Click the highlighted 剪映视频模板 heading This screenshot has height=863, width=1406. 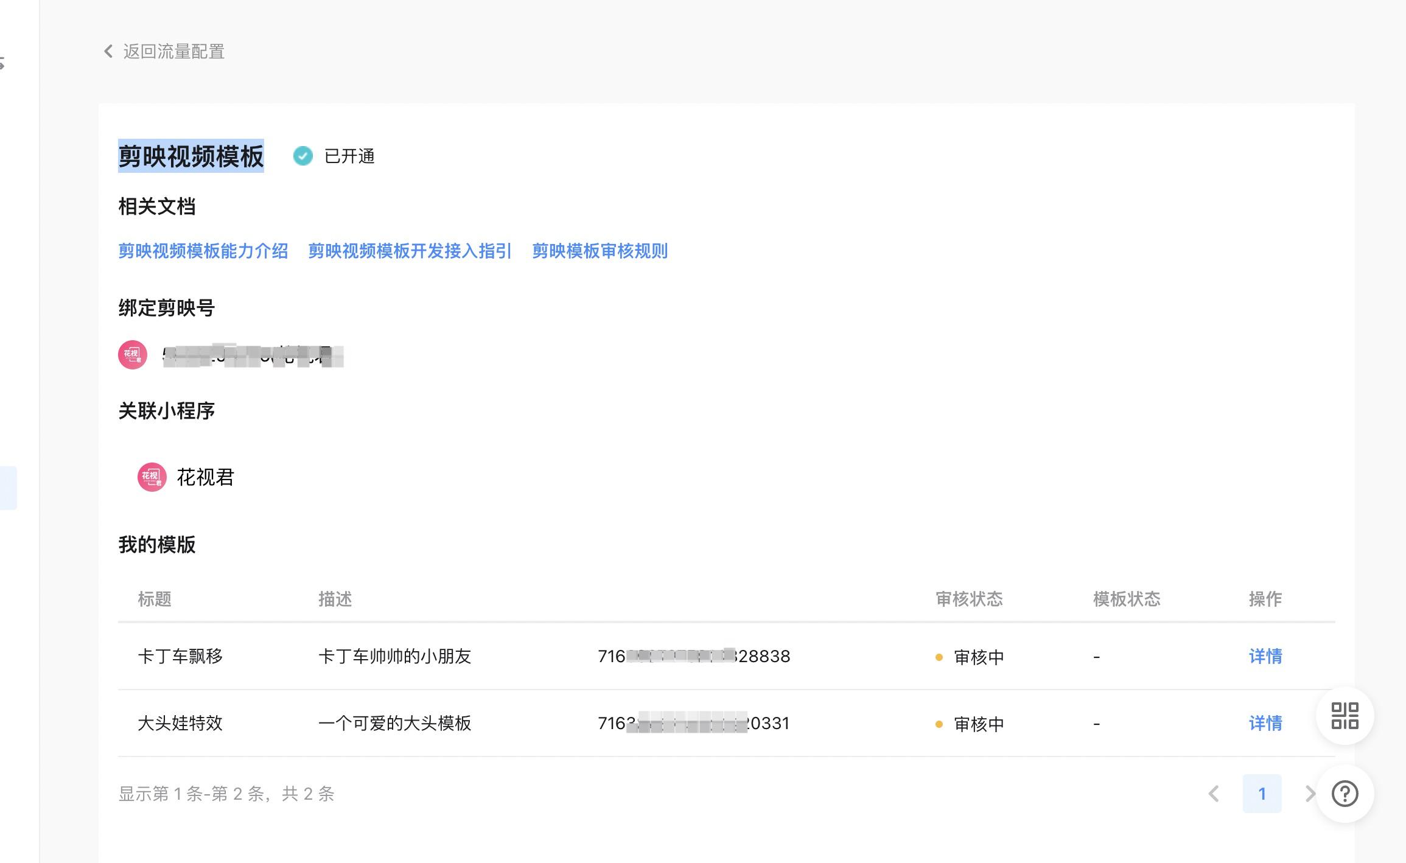coord(191,156)
